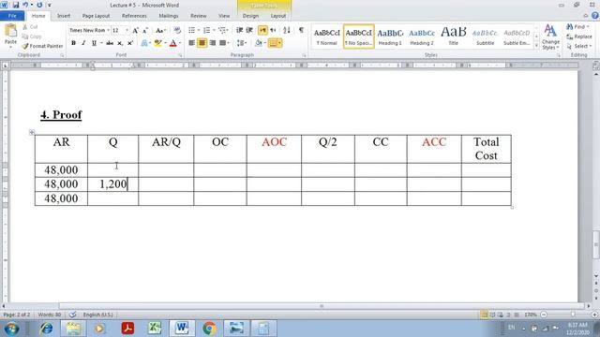Click the Replace command

click(579, 37)
